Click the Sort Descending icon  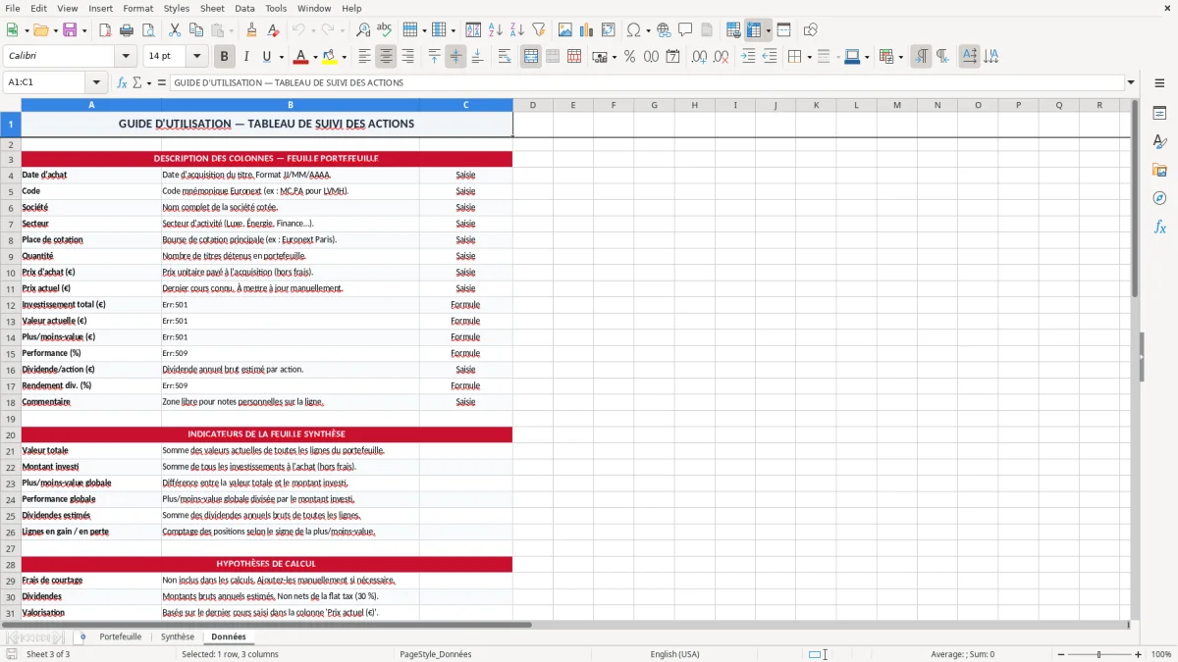517,30
